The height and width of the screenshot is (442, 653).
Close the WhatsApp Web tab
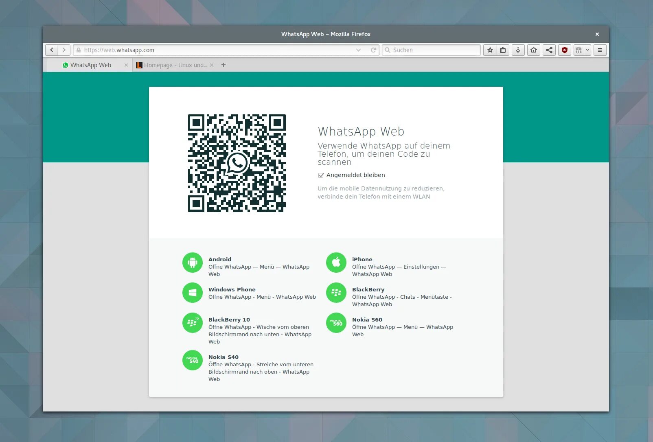(126, 65)
